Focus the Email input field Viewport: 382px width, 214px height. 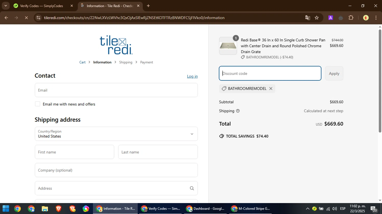click(x=116, y=90)
